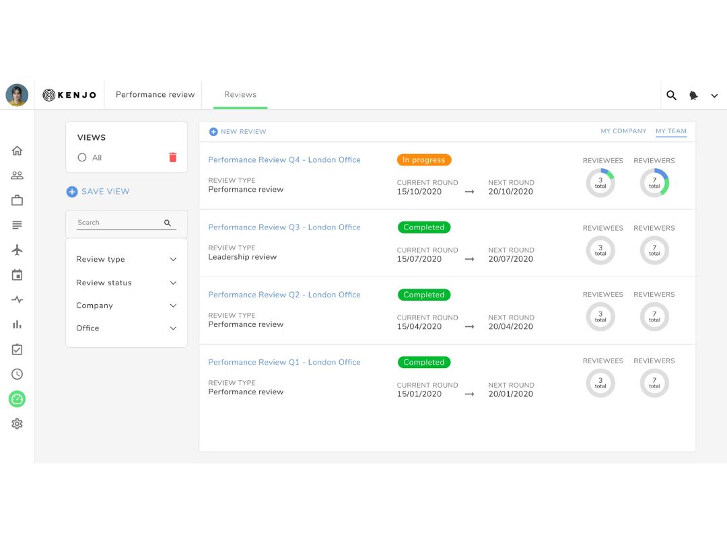Open the briefcase recruiting icon in sidebar
Viewport: 727px width, 545px height.
pos(17,201)
